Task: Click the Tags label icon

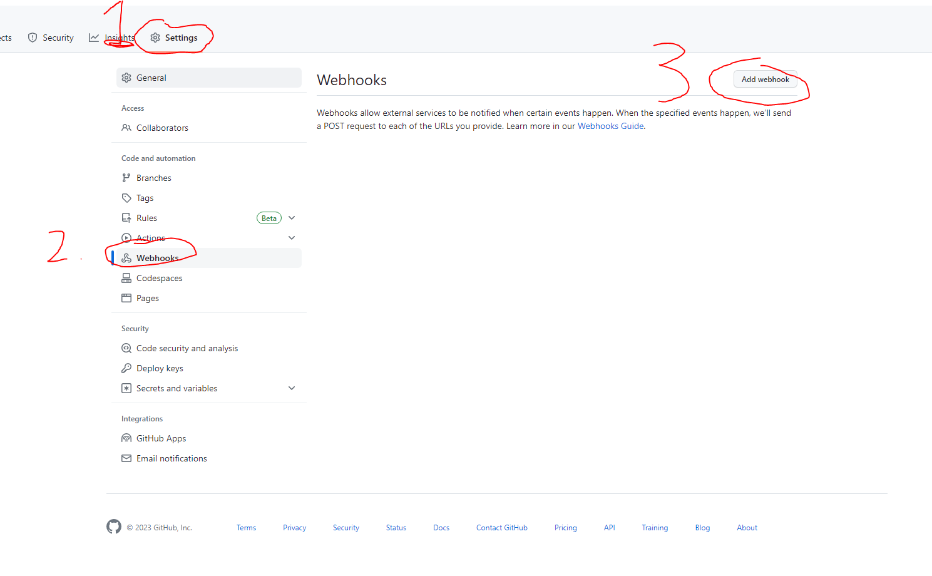Action: [126, 198]
